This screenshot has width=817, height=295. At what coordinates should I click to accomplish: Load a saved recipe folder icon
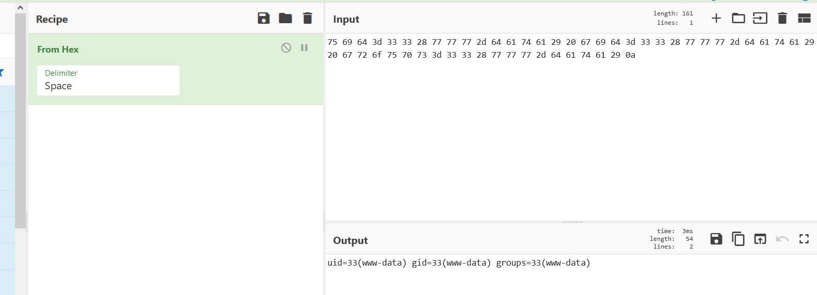click(285, 19)
